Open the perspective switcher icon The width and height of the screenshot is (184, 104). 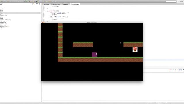coord(178,1)
